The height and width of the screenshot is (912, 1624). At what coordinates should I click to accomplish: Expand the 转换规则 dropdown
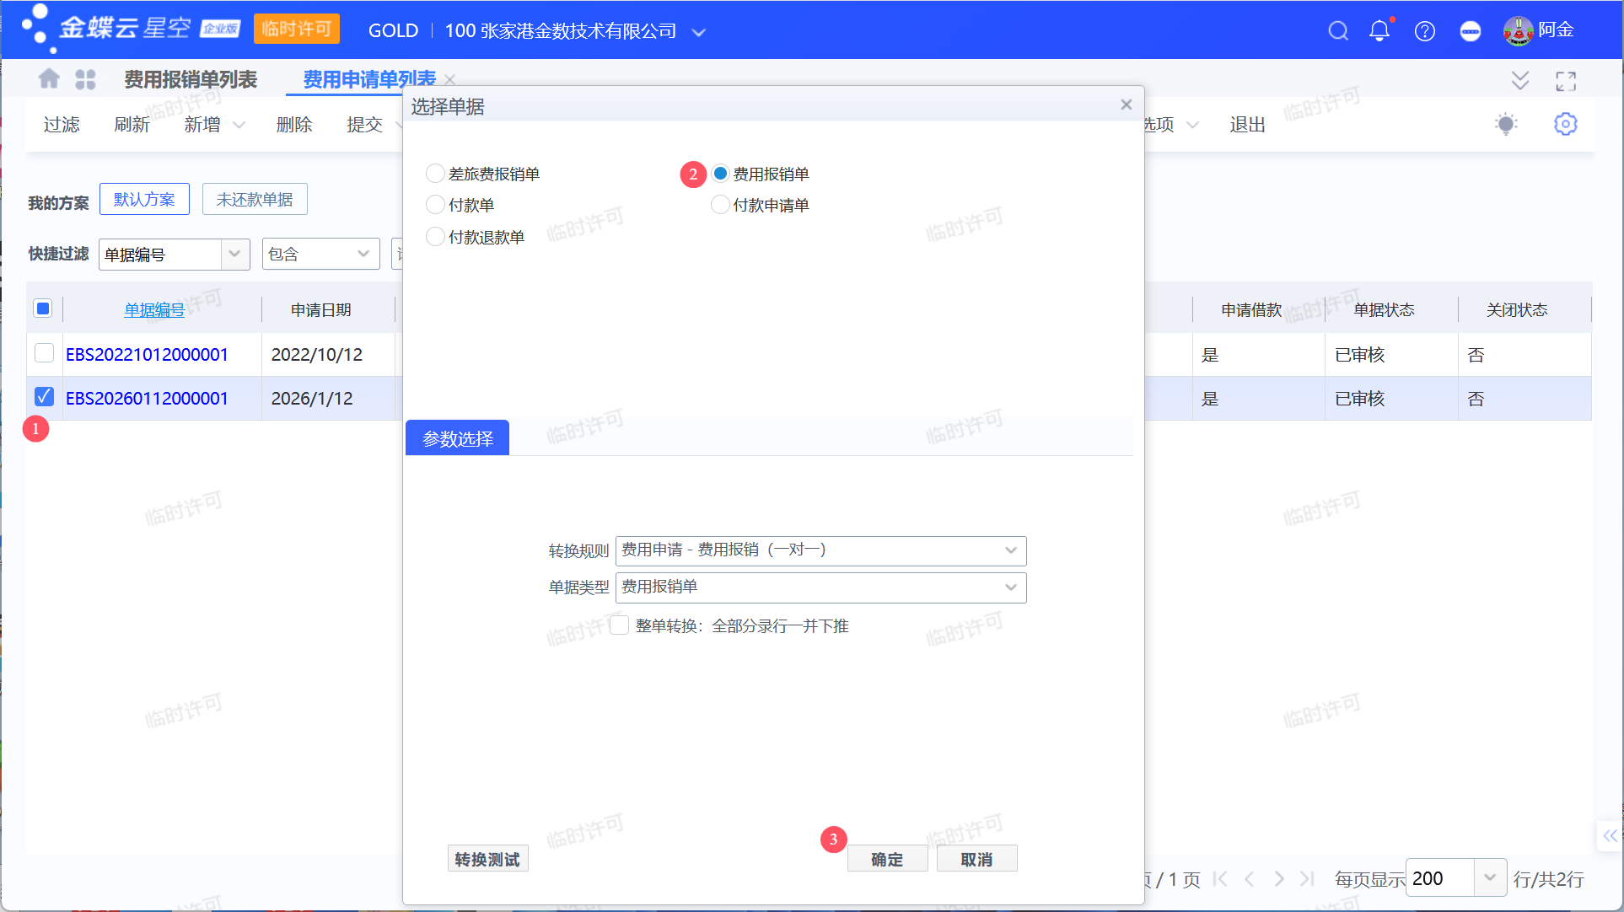click(1010, 550)
